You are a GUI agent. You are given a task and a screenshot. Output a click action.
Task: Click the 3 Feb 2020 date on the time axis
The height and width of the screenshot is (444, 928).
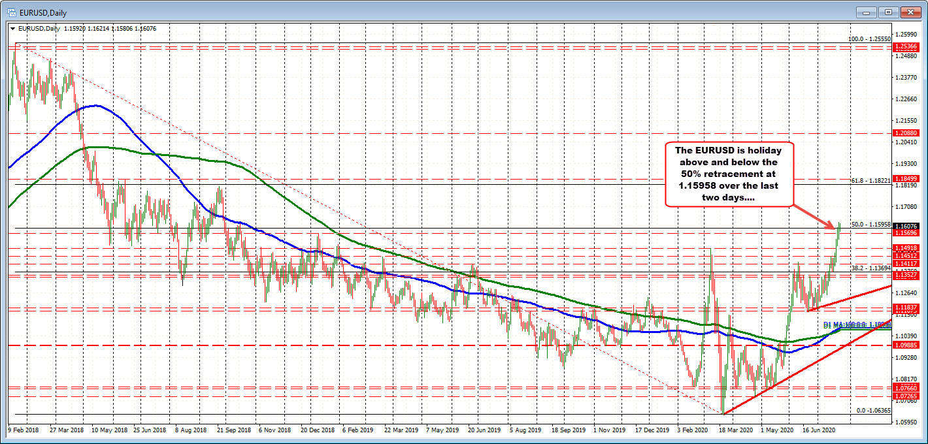pyautogui.click(x=692, y=430)
